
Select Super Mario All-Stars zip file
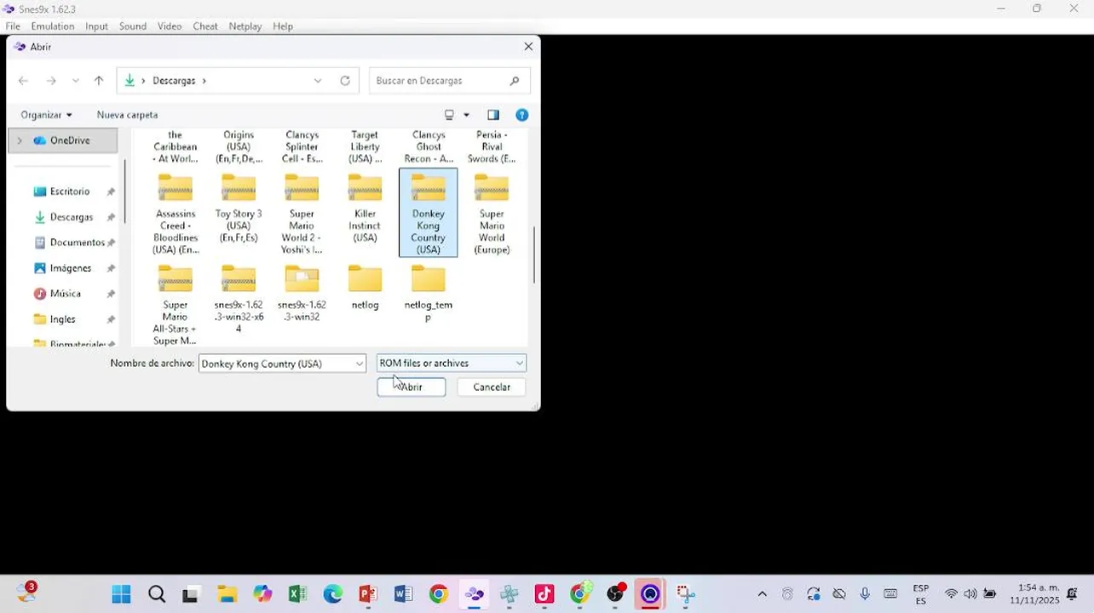(x=176, y=305)
